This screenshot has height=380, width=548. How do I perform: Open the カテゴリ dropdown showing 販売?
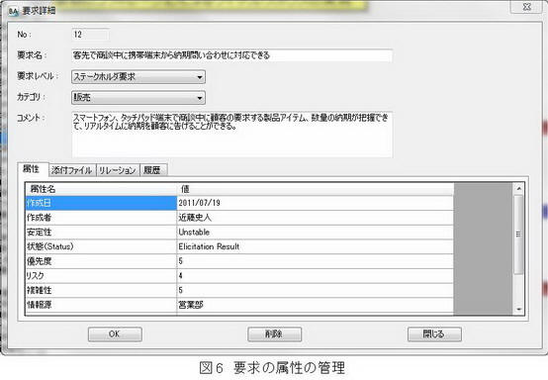coord(138,98)
